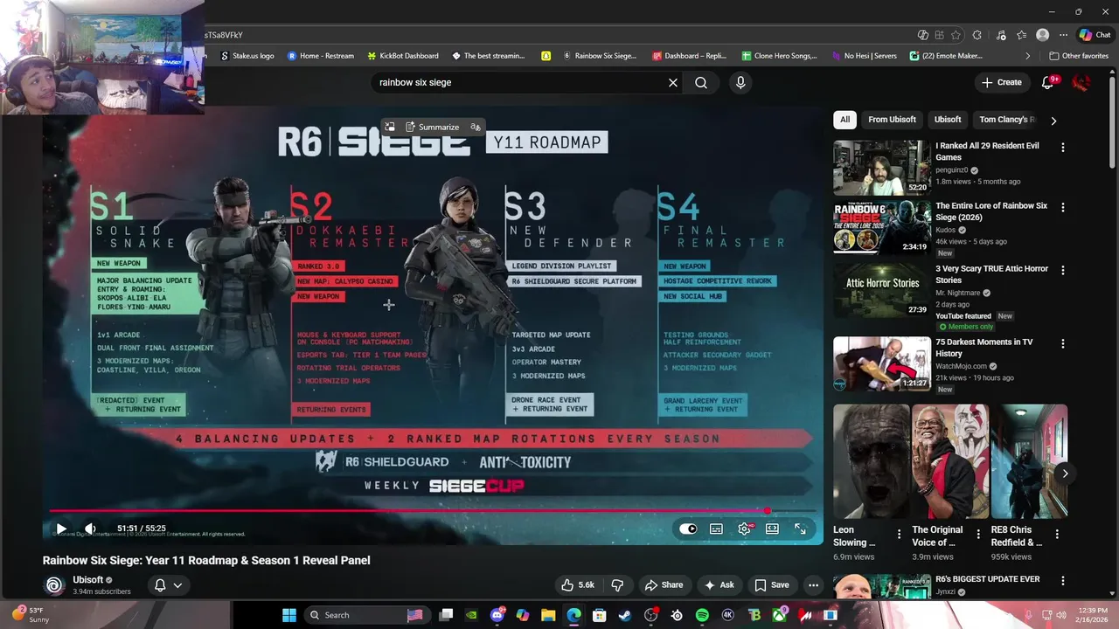1119x629 pixels.
Task: Open File Explorer from the taskbar
Action: point(548,615)
